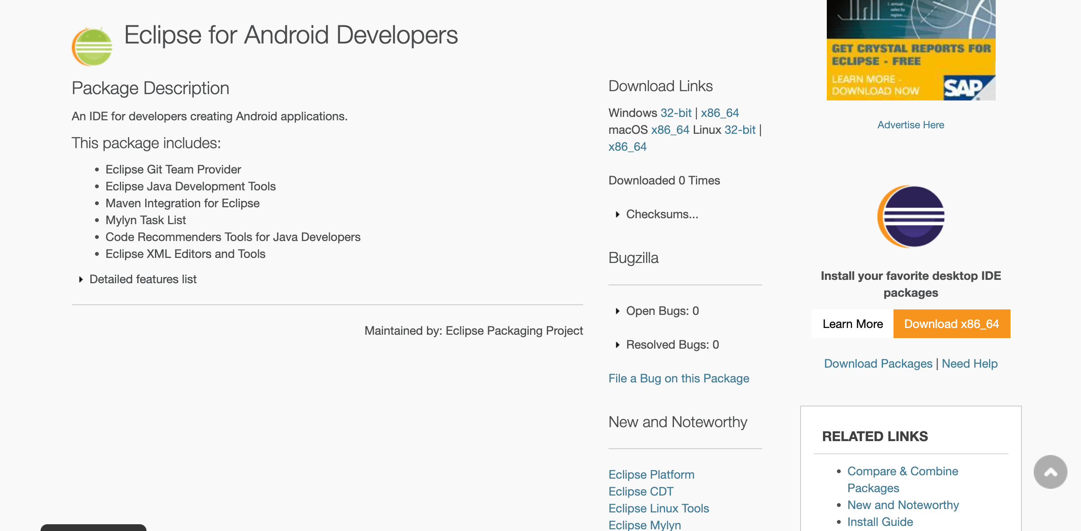Screen dimensions: 1081x531
Task: Open the Download Packages link
Action: click(x=878, y=363)
